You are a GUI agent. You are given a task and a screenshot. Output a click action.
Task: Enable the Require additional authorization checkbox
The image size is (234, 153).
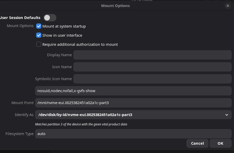coord(39,44)
